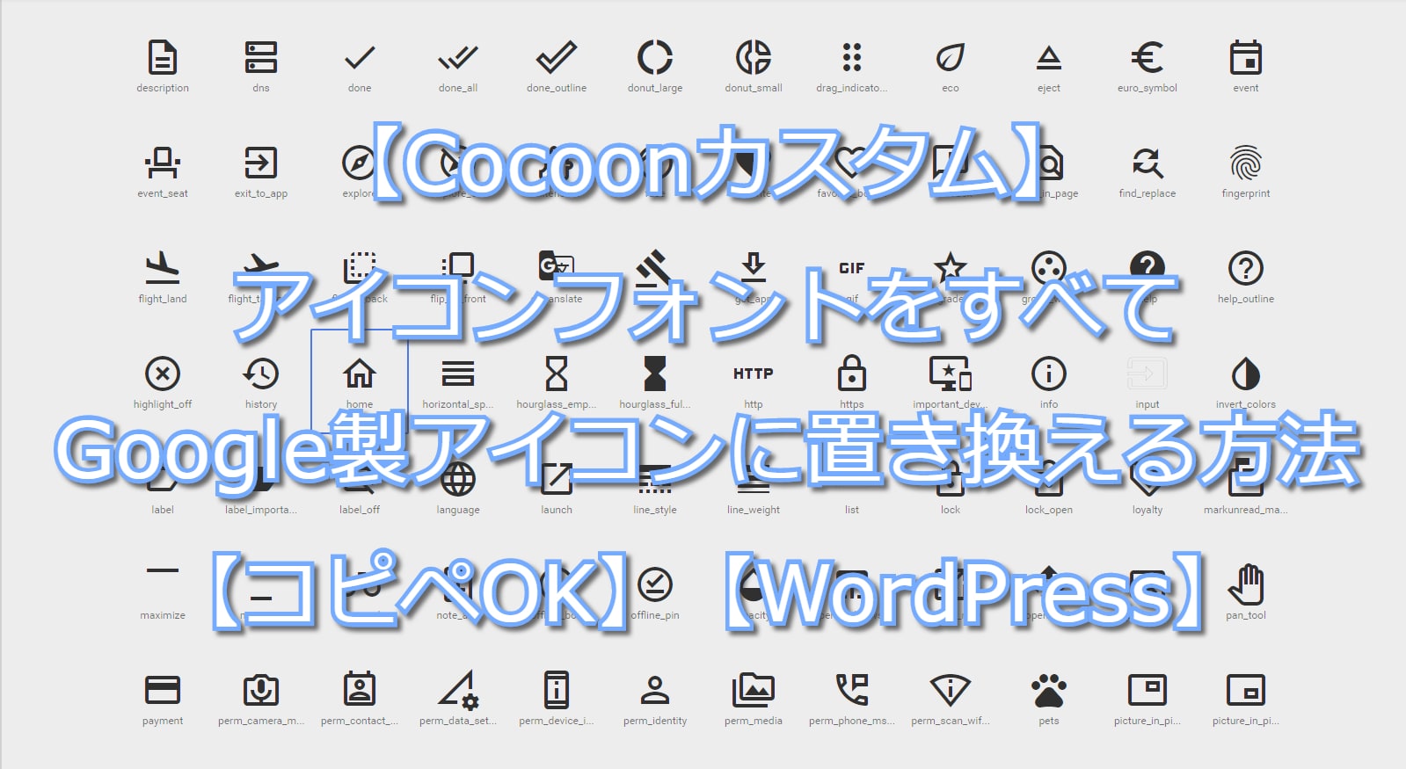
Task: Select the pets paw print icon
Action: pos(1049,691)
